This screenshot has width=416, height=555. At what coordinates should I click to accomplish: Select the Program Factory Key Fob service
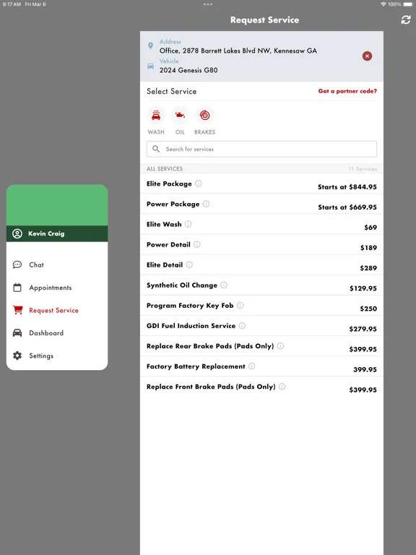(261, 306)
